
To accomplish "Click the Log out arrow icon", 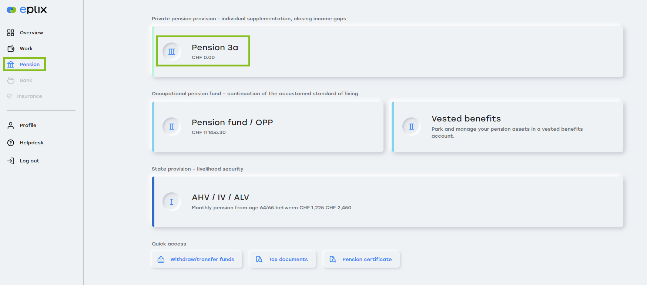I will (x=11, y=161).
